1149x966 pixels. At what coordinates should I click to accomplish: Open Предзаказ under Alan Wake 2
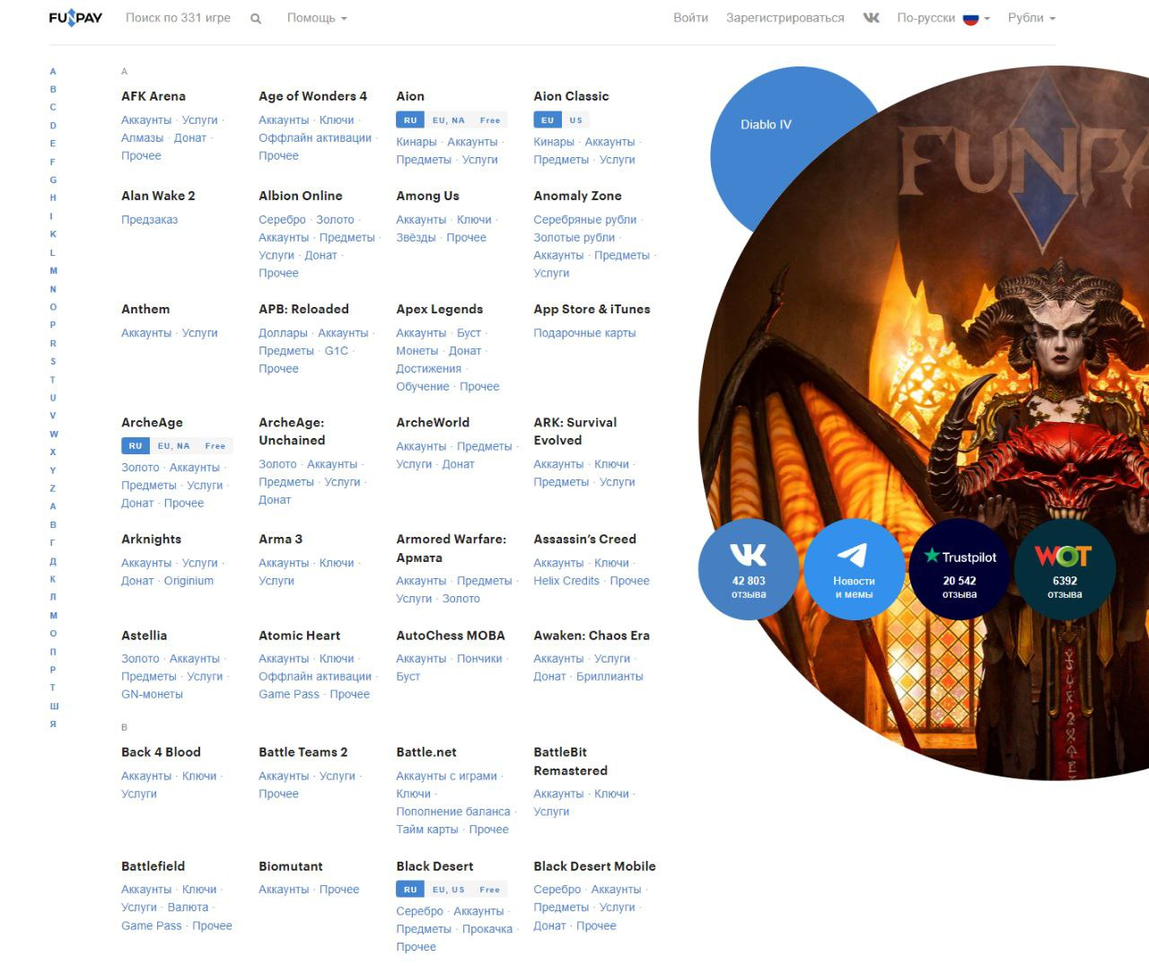point(150,219)
